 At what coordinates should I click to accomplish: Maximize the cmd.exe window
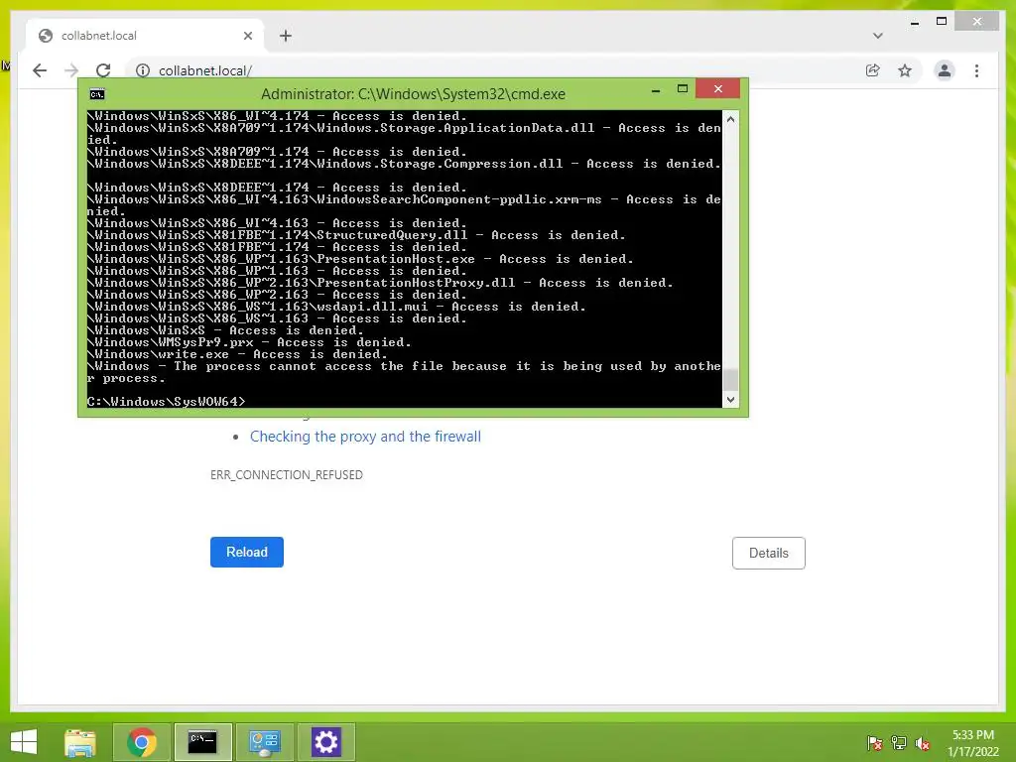tap(683, 88)
